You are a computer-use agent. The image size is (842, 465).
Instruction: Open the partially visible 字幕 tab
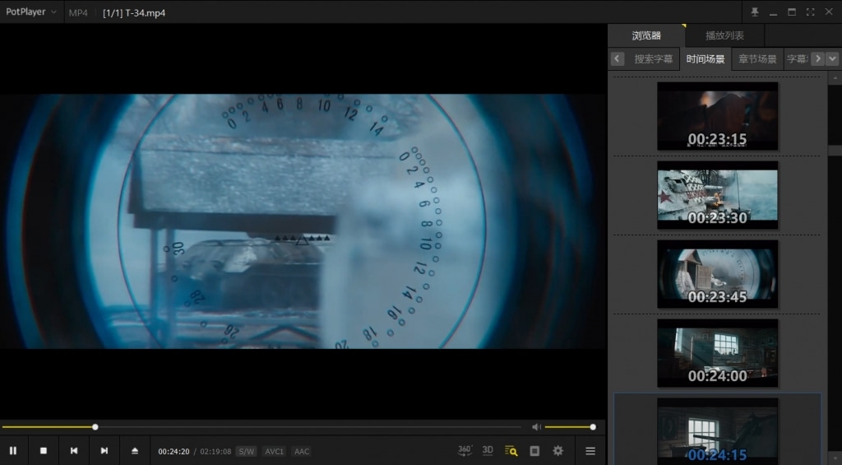pyautogui.click(x=797, y=59)
